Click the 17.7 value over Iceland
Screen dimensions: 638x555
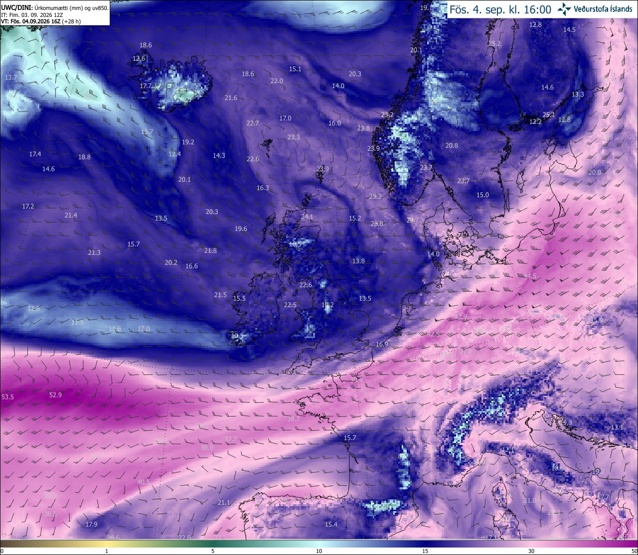145,86
